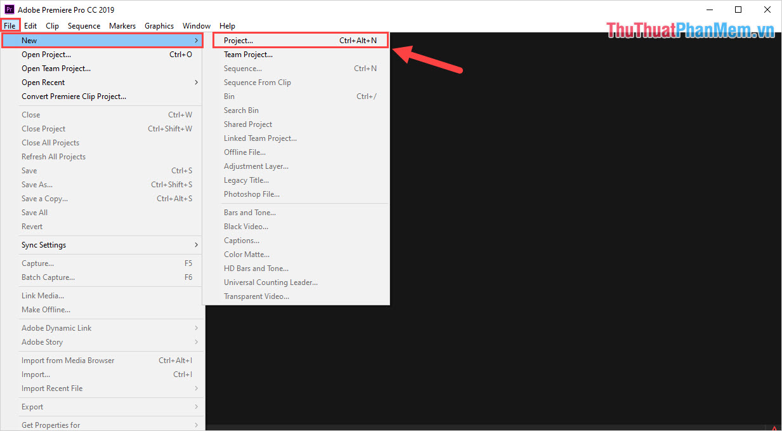The width and height of the screenshot is (782, 431).
Task: Open the Help menu
Action: [227, 26]
